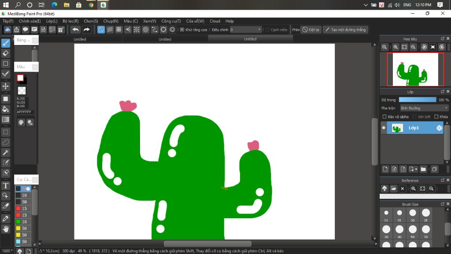Click Tạo một đường thẳng button

tap(345, 30)
